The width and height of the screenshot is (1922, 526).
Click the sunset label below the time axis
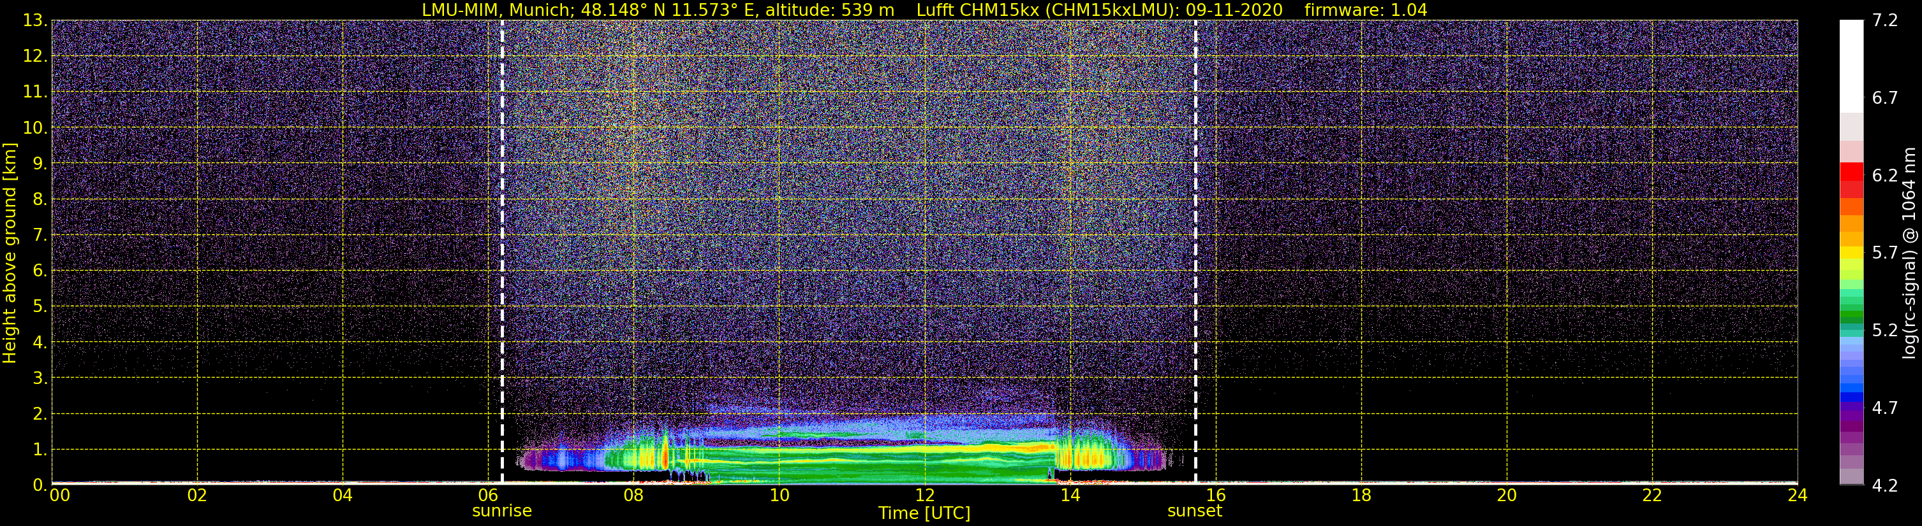point(1195,511)
